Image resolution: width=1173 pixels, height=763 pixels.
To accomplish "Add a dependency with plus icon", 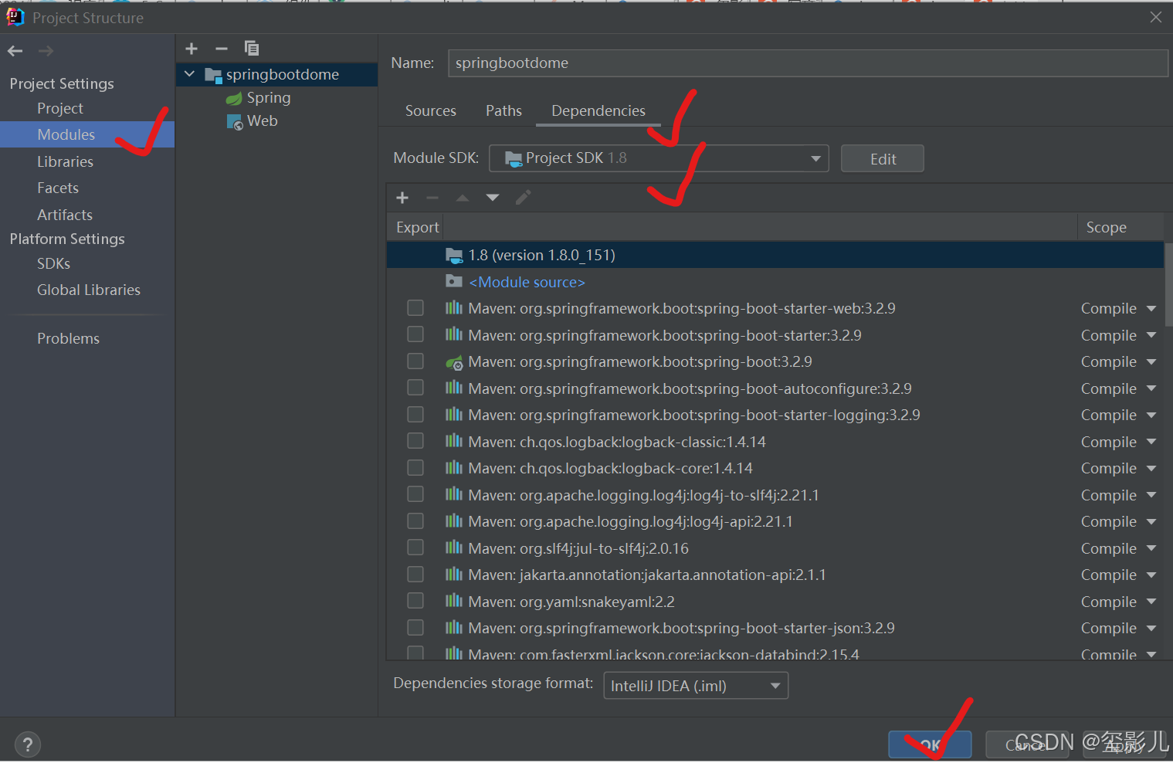I will tap(402, 198).
